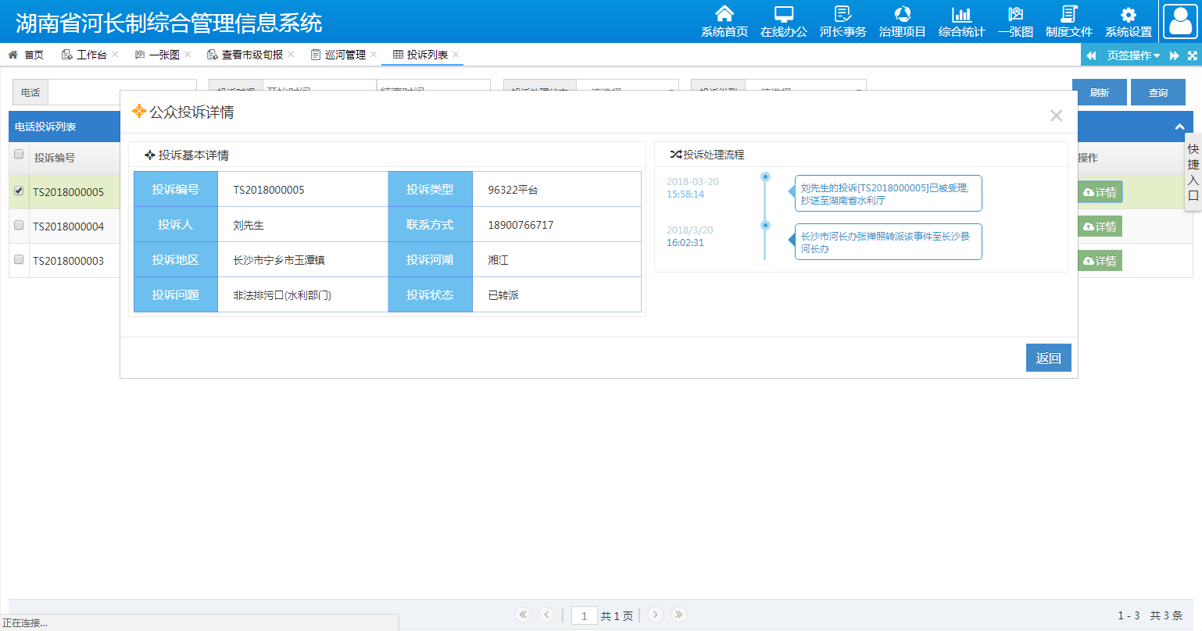The height and width of the screenshot is (631, 1202).
Task: Click TS2018000003 in the list
Action: click(x=68, y=261)
